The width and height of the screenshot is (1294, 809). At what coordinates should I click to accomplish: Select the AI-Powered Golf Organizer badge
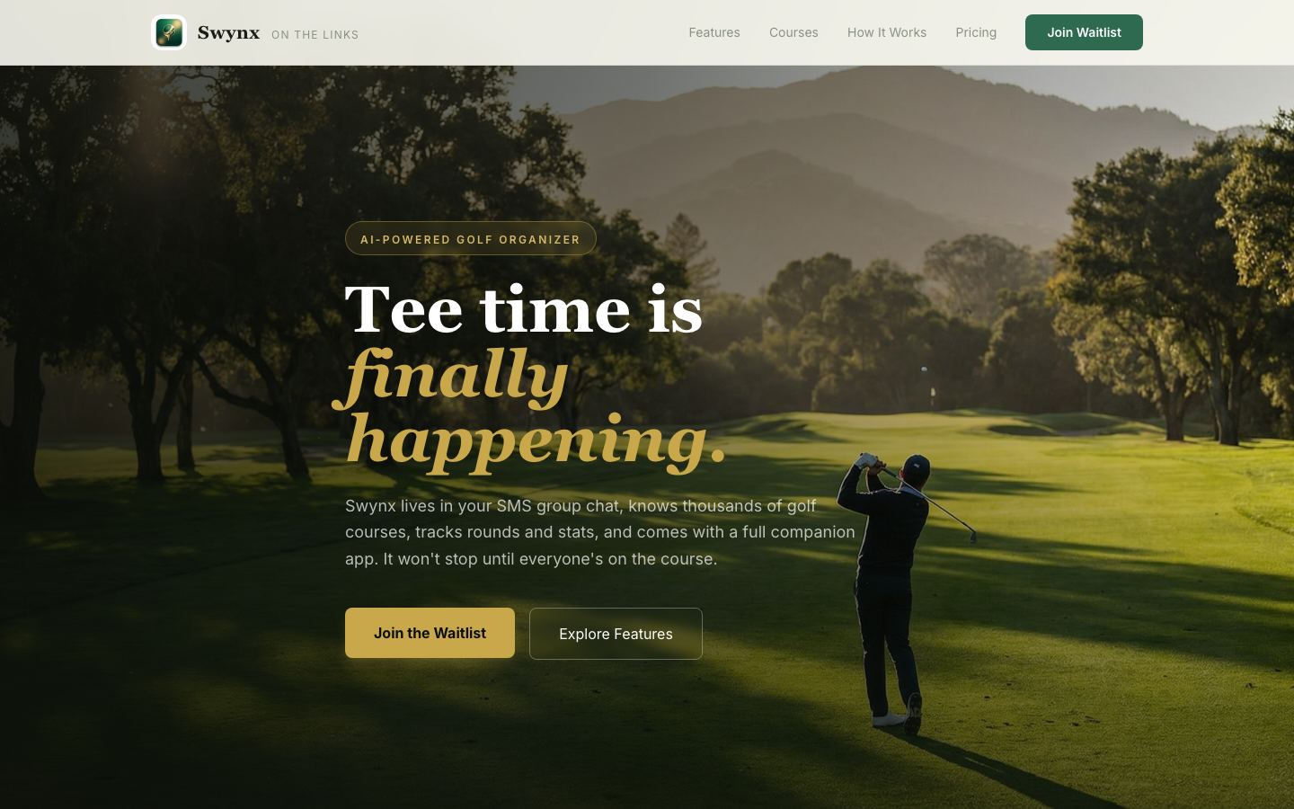pyautogui.click(x=471, y=238)
